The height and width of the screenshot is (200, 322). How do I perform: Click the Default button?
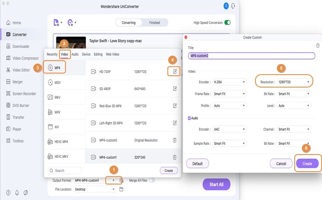pos(197,164)
